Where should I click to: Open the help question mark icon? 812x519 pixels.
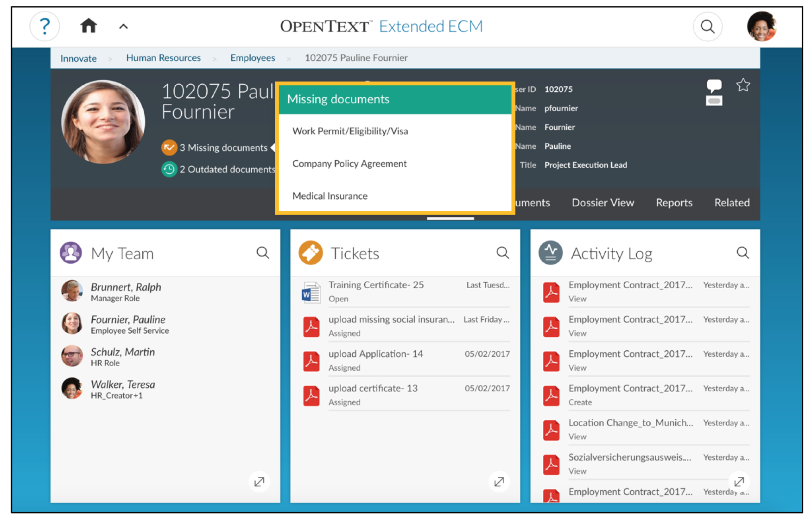44,26
